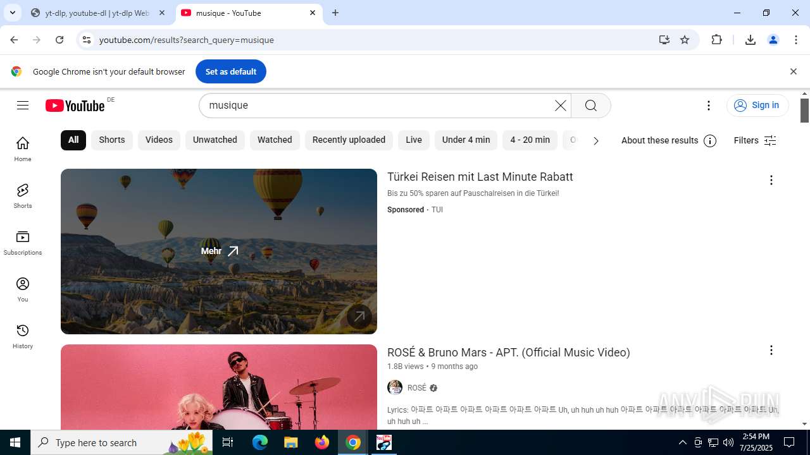Open Türkei Reisen mit Last Minute Rabatt title
810x455 pixels.
pyautogui.click(x=480, y=177)
